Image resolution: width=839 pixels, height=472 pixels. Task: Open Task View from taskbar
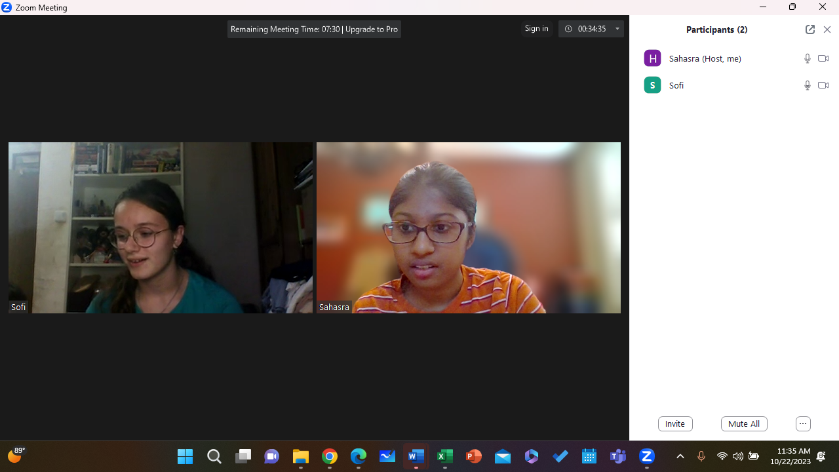(243, 456)
